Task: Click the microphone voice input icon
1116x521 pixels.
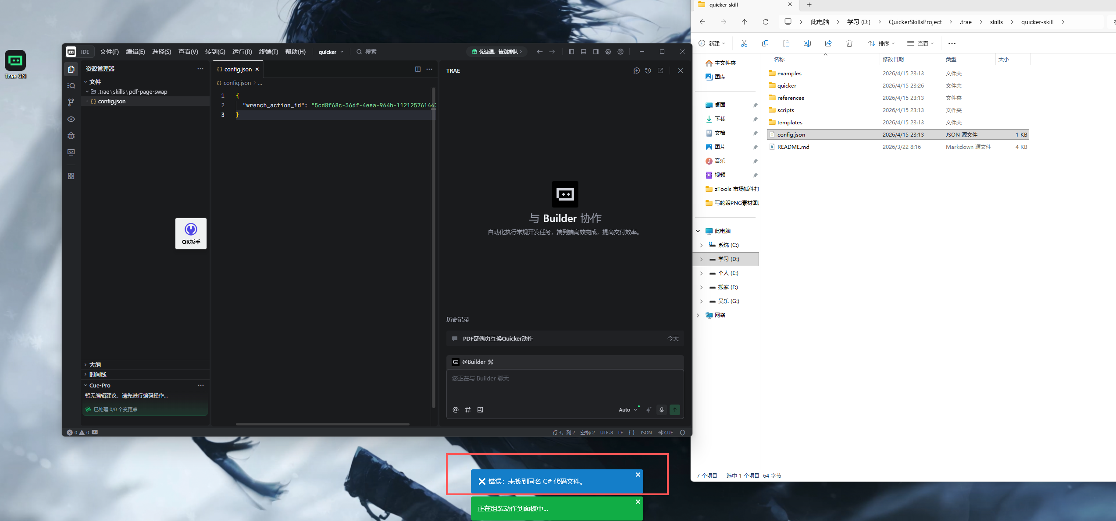Action: 662,410
